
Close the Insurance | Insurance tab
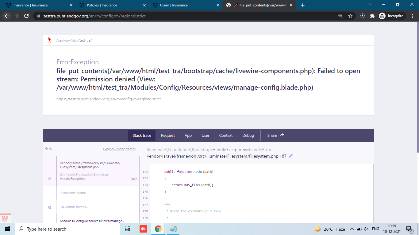tap(71, 5)
